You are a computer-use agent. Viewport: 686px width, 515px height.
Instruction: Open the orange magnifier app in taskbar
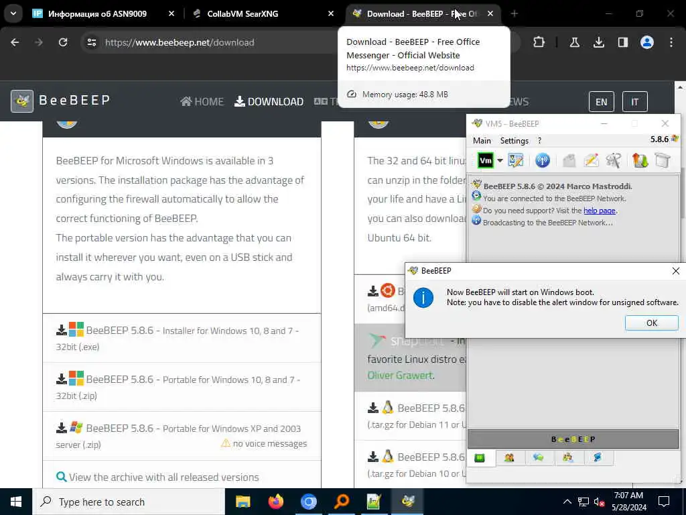(342, 502)
